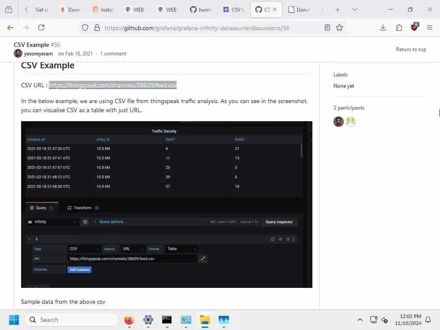440x330 pixels.
Task: Click duplicate query icon in screenshot
Action: pyautogui.click(x=273, y=239)
